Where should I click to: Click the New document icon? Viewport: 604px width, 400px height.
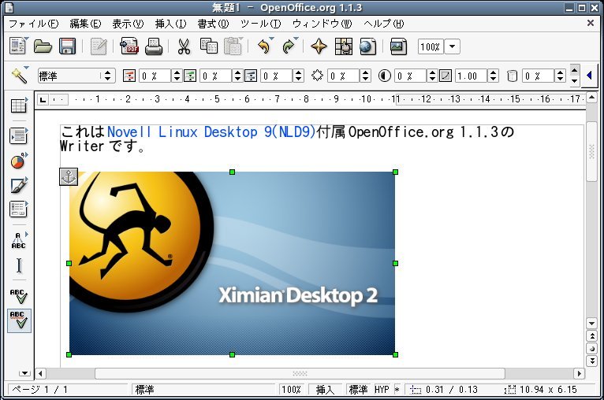pyautogui.click(x=17, y=46)
